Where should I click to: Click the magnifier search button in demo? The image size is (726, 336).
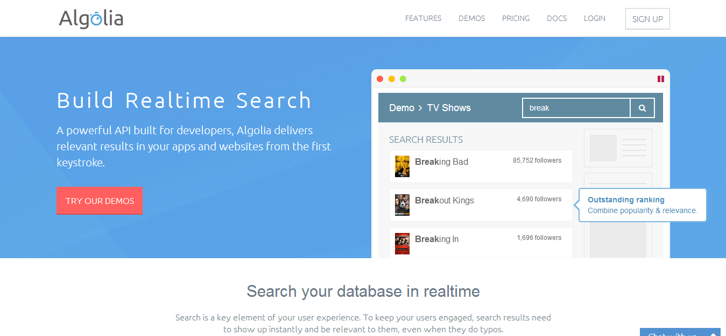click(642, 108)
